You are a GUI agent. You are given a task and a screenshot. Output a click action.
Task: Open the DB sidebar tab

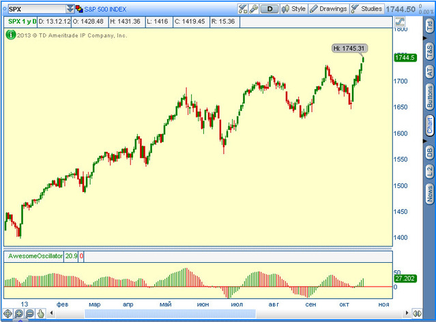coord(430,152)
